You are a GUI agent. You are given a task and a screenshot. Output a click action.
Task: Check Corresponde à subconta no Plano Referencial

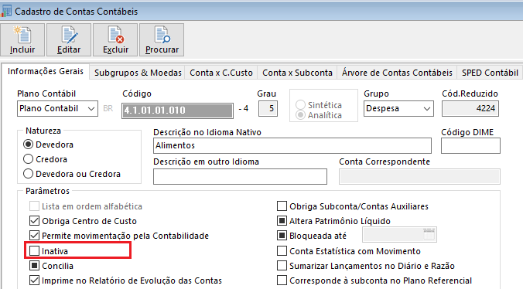pyautogui.click(x=282, y=280)
